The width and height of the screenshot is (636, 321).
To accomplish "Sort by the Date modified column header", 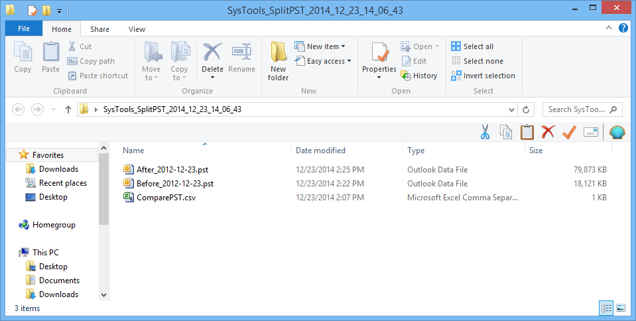I will click(x=320, y=150).
